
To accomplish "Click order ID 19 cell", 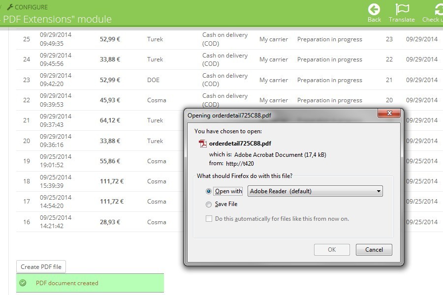I will click(27, 161).
